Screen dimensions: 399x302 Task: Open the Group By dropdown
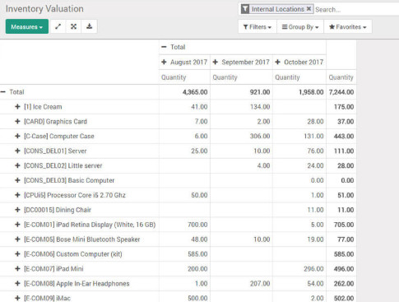click(300, 27)
